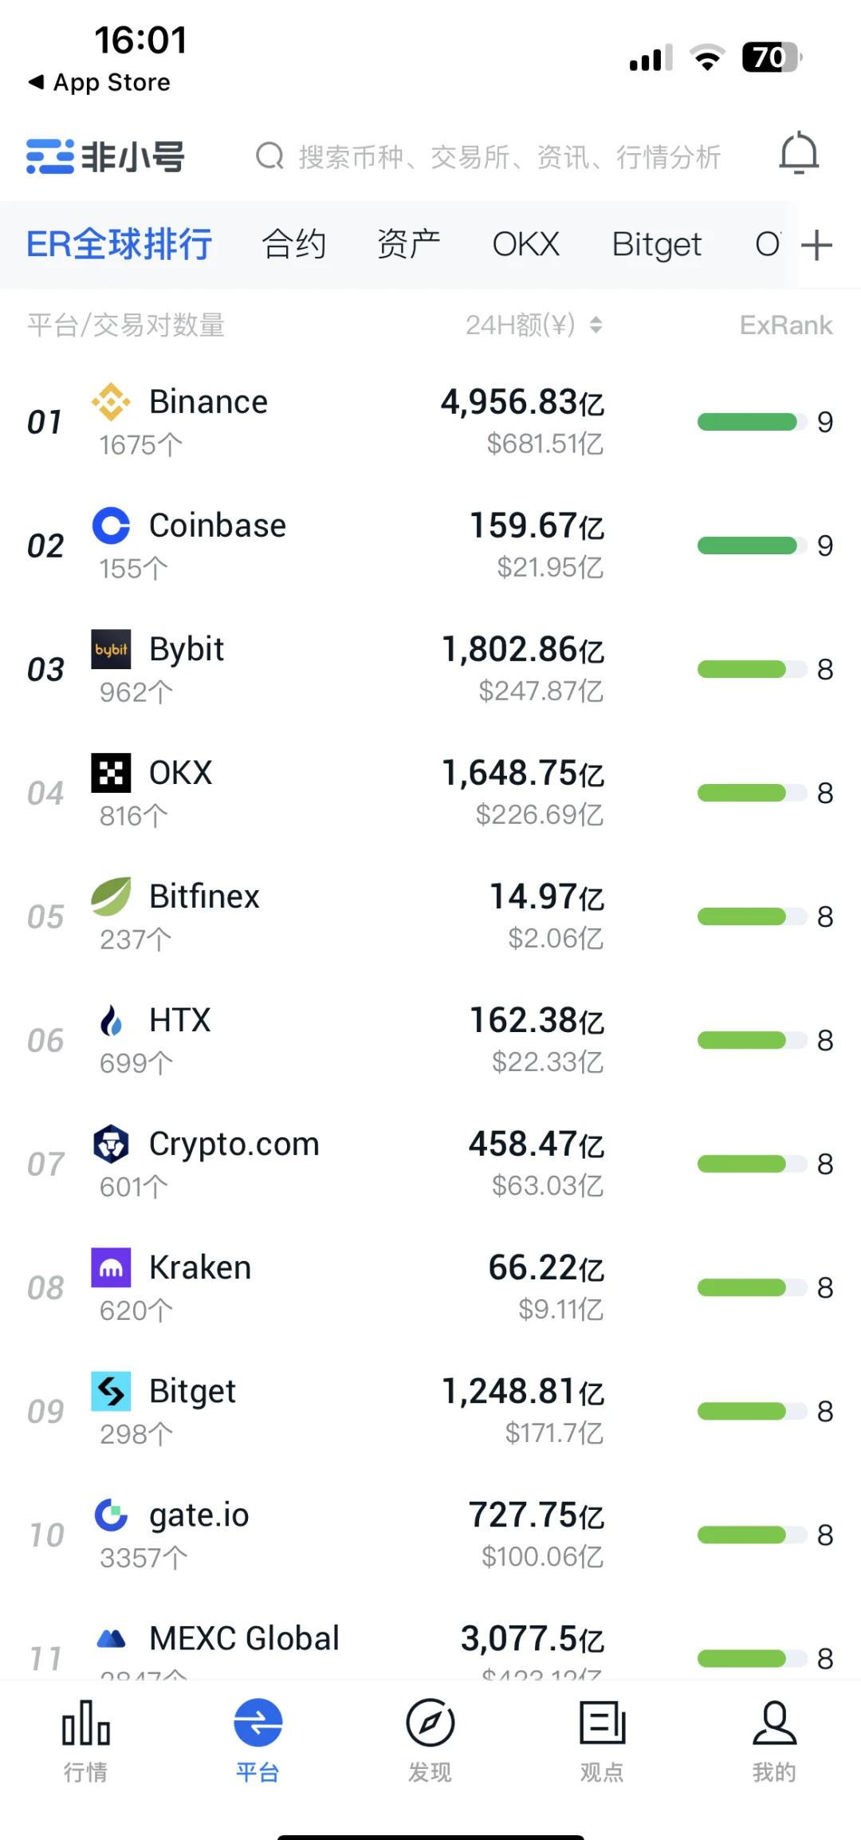Tap the notification bell icon
This screenshot has height=1840, width=861.
(799, 154)
